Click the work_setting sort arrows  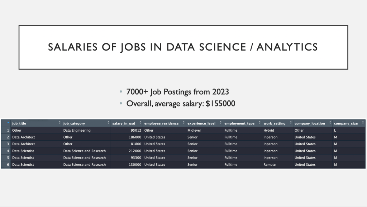tap(290, 123)
